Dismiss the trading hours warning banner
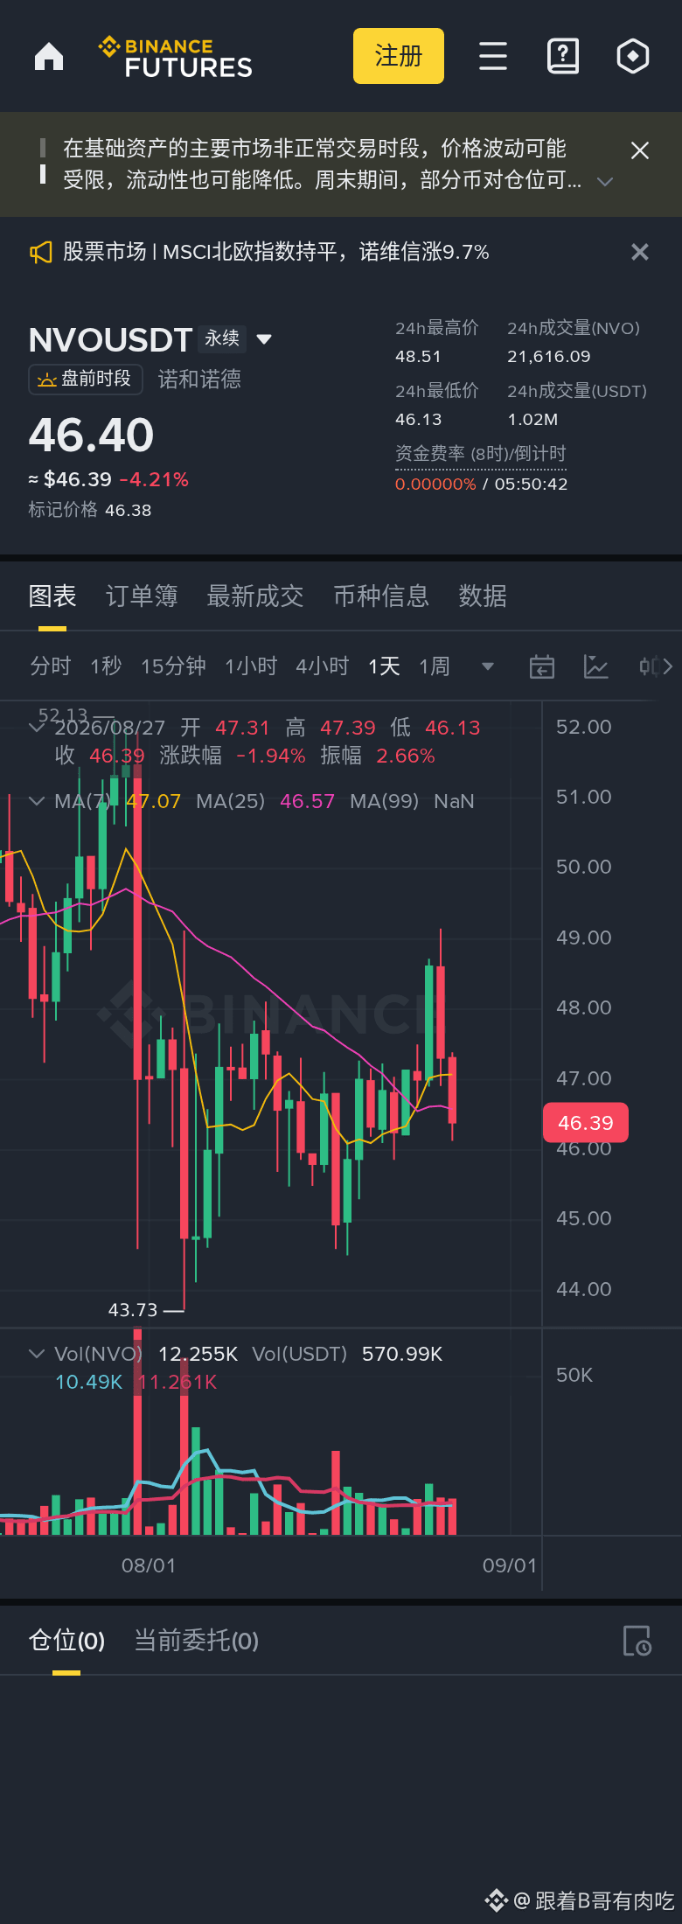 640,150
